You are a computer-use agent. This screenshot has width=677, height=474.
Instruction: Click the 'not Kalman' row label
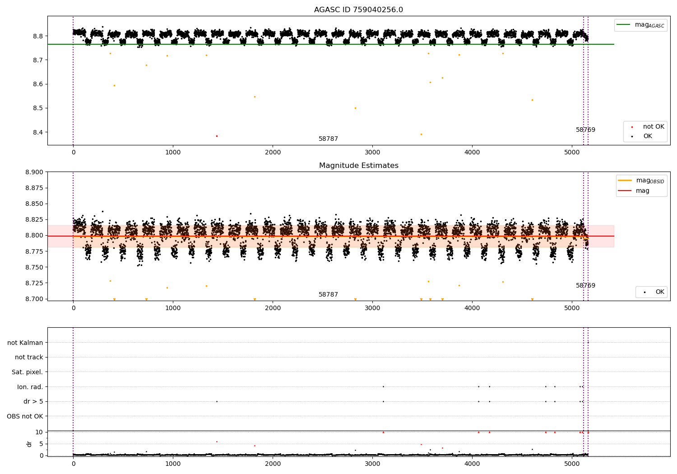coord(25,343)
